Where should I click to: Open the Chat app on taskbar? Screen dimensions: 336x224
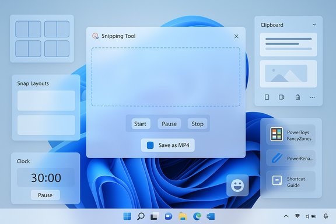(x=169, y=216)
